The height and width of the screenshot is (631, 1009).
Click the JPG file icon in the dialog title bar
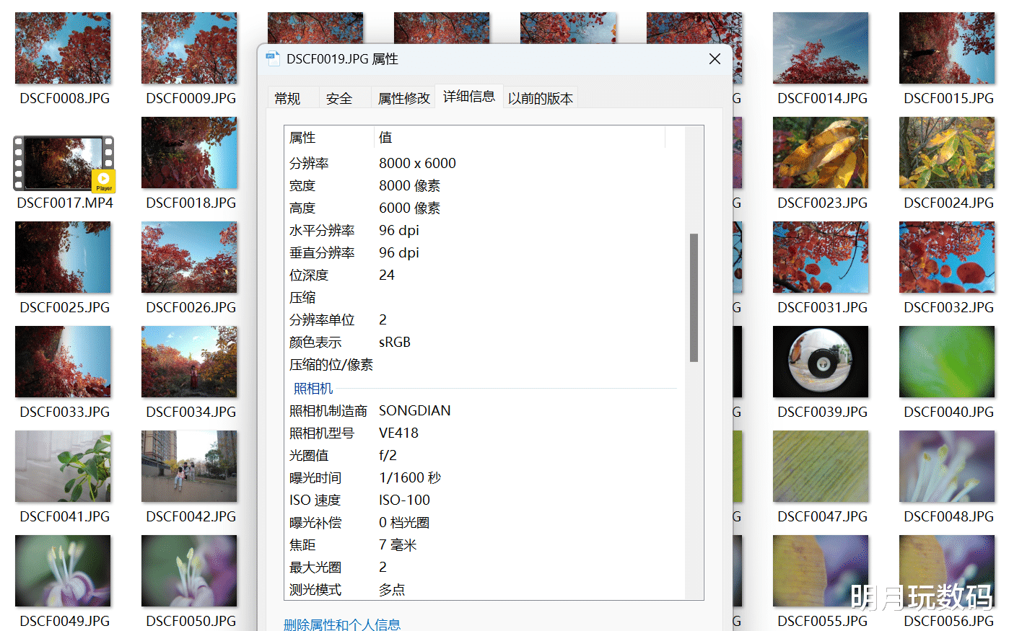[273, 59]
